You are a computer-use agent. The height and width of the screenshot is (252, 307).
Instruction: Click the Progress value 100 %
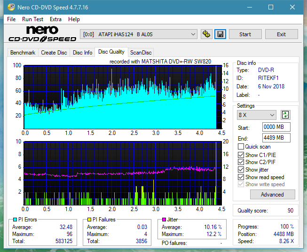click(x=287, y=227)
